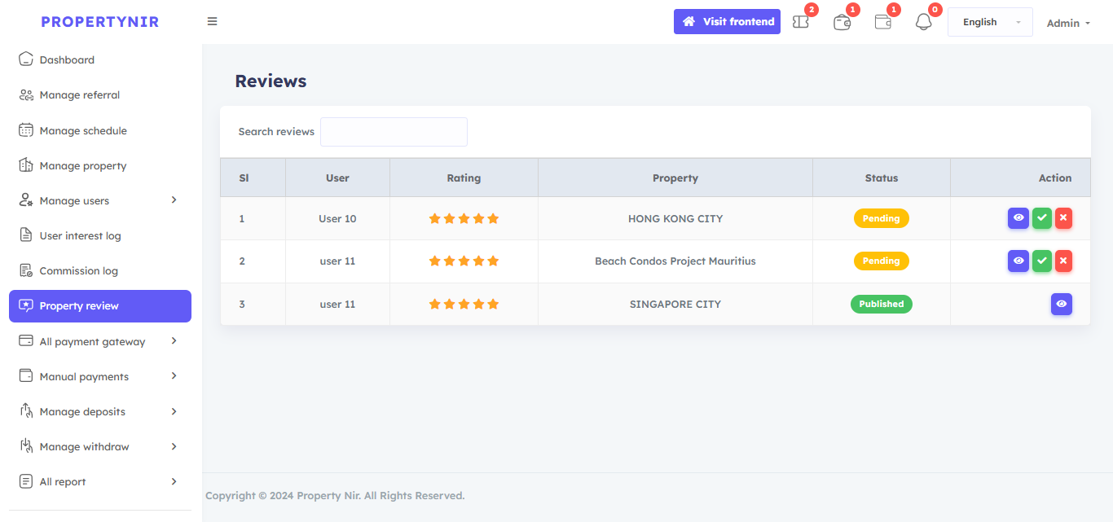Click the Search reviews input field

tap(394, 132)
